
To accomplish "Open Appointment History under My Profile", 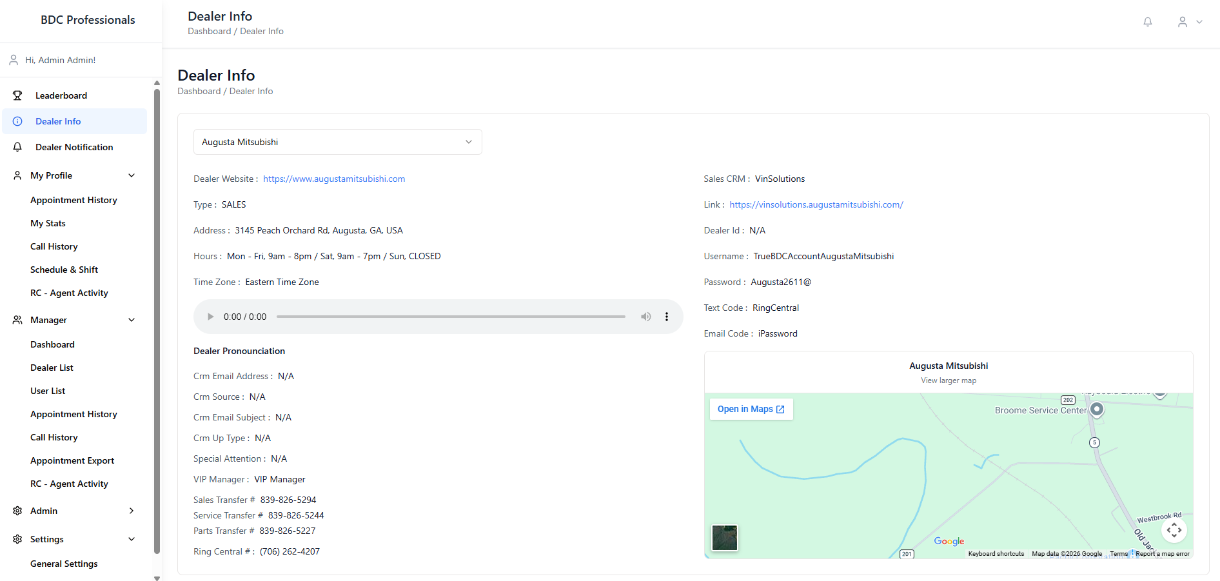I will click(x=74, y=200).
